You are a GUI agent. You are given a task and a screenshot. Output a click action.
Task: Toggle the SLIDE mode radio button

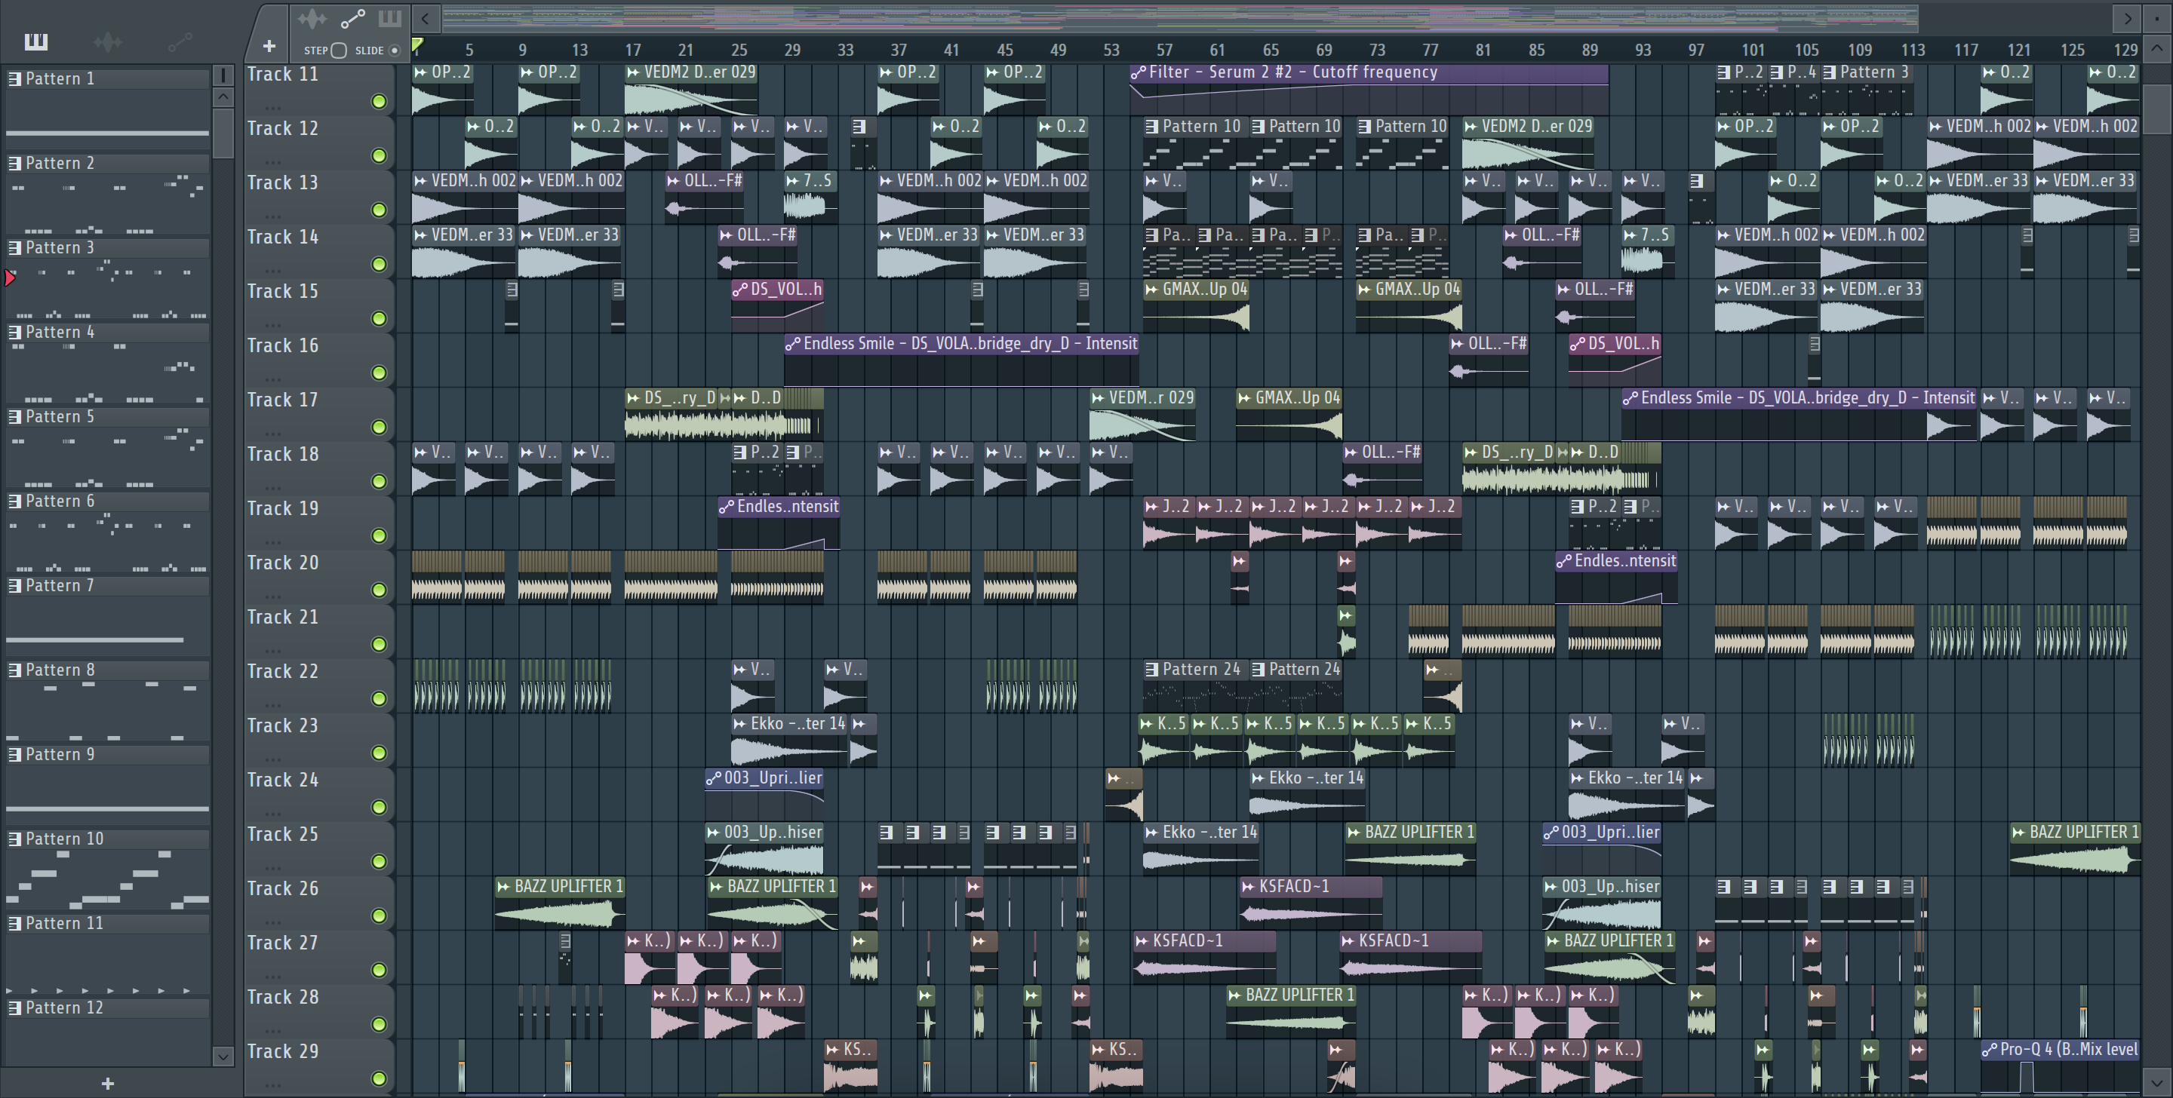coord(394,51)
